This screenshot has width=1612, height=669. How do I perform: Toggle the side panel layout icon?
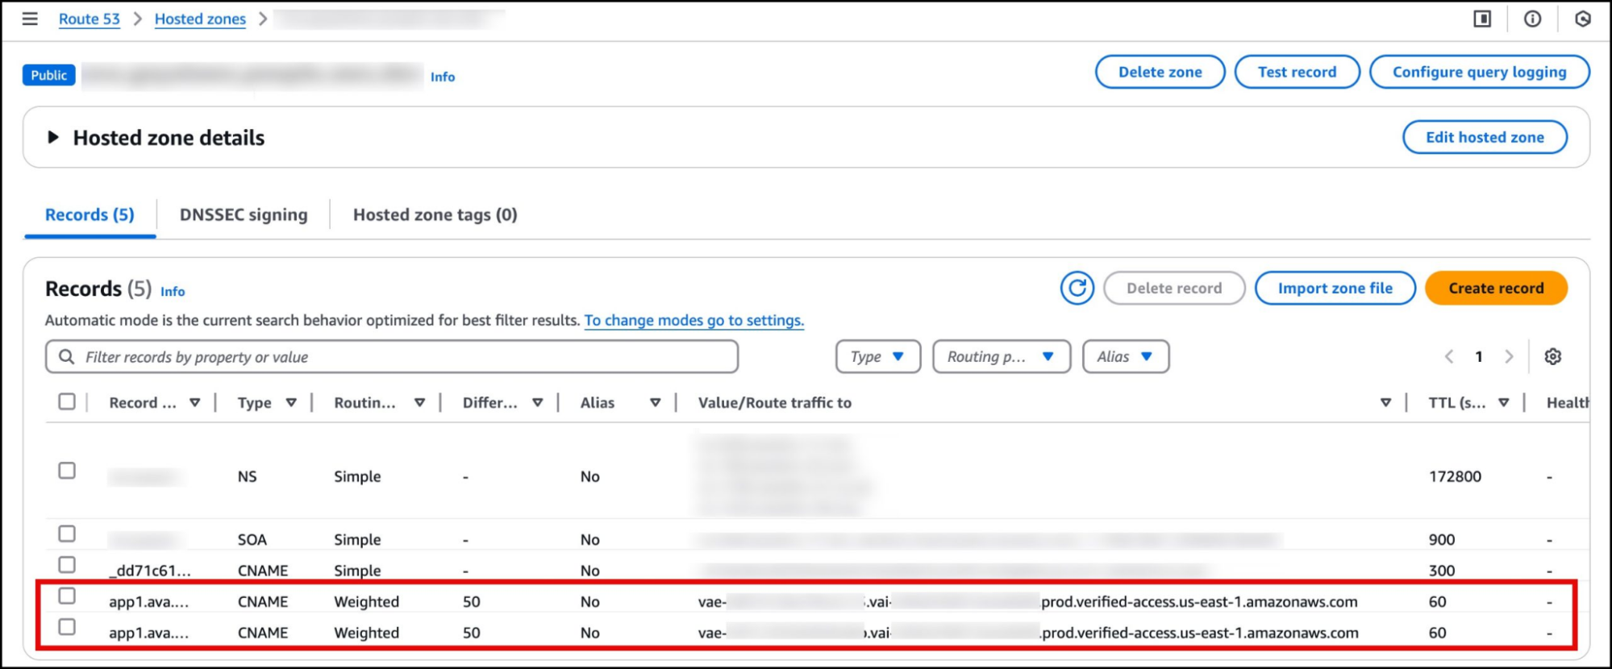[x=1482, y=19]
